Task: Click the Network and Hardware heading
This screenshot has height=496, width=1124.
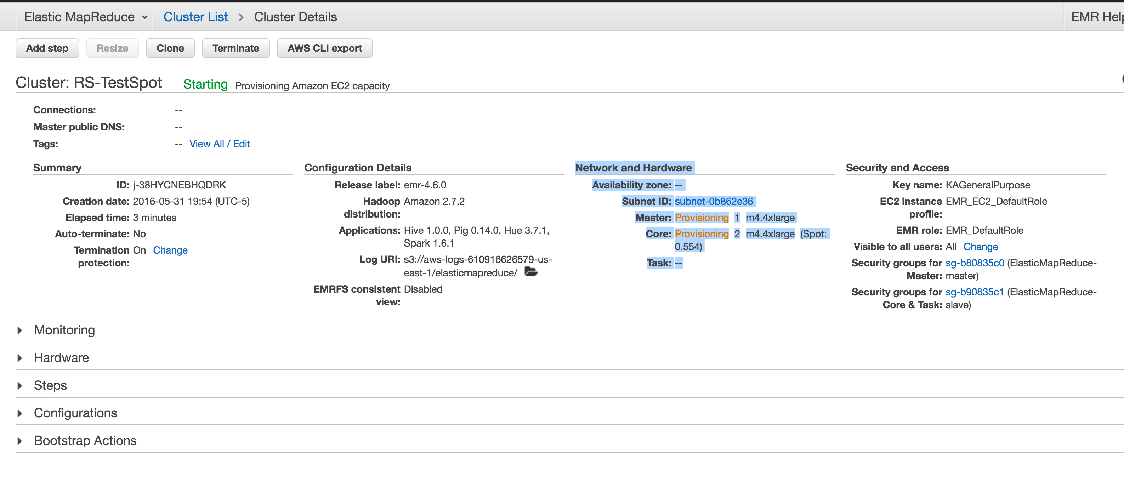Action: (x=633, y=168)
